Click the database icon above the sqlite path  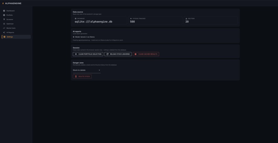point(76,19)
